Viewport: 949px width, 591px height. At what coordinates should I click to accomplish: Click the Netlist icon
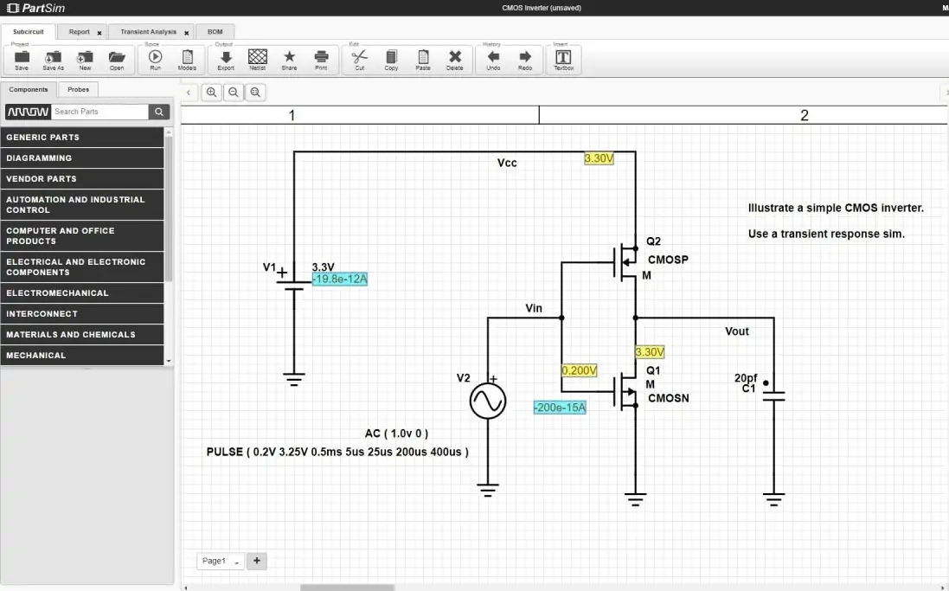click(x=257, y=59)
